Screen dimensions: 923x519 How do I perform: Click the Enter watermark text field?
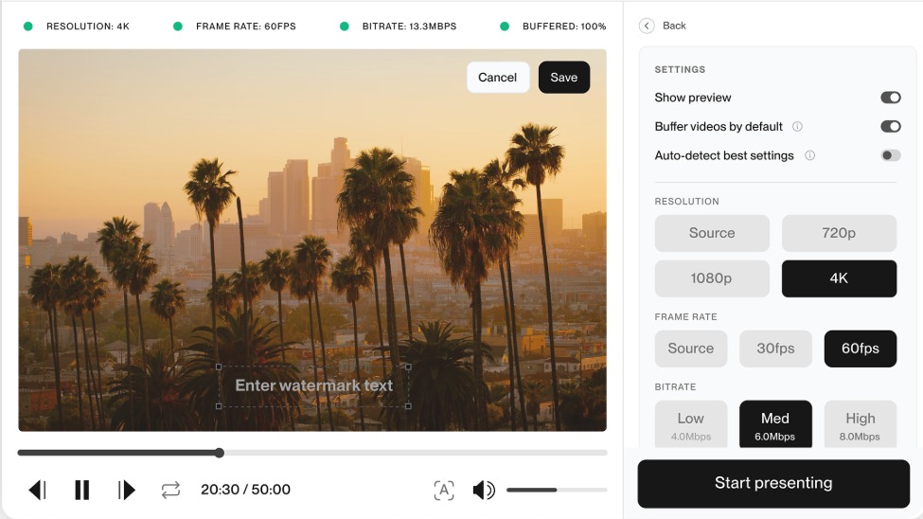(313, 386)
